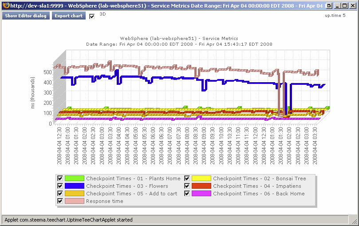Click the 0 value on the y-axis
Screen dimensions: 359x226
(x=51, y=123)
